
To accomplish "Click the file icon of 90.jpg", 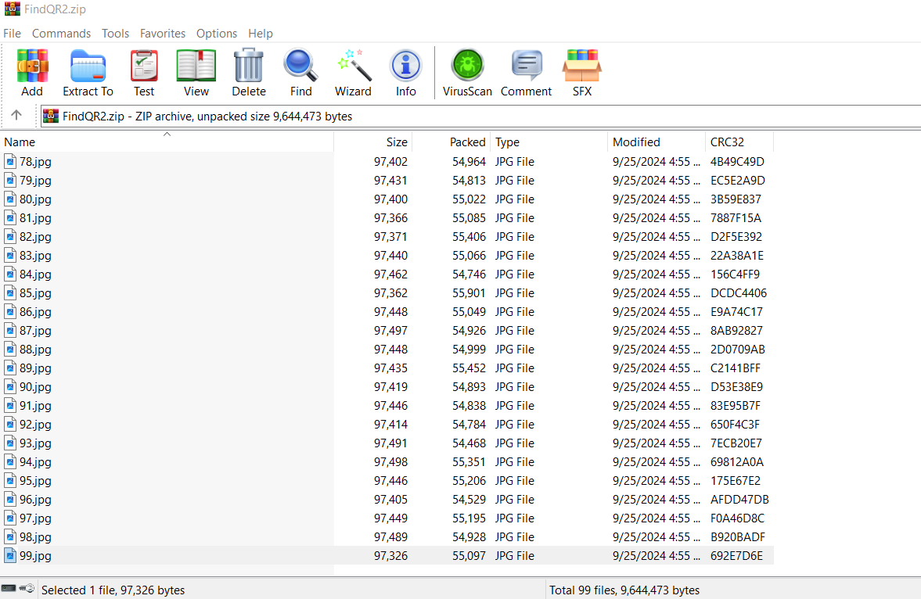I will click(x=10, y=387).
